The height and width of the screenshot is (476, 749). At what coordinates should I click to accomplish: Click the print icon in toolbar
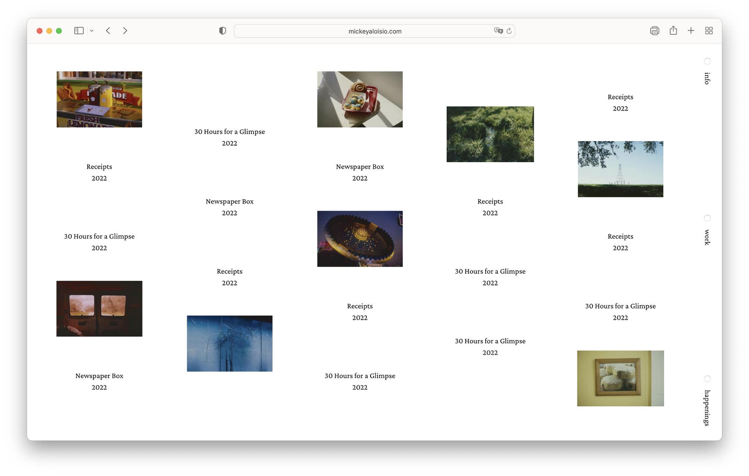(654, 31)
